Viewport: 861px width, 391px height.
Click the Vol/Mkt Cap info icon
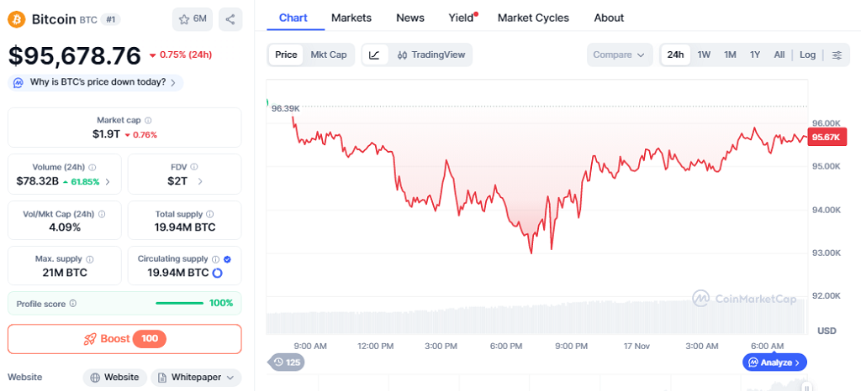[102, 214]
